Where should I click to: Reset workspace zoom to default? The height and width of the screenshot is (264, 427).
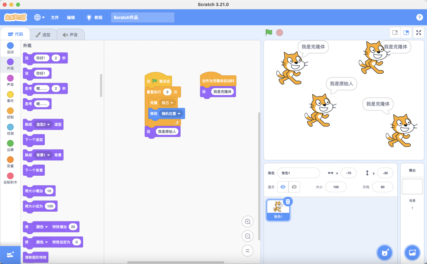(248, 251)
